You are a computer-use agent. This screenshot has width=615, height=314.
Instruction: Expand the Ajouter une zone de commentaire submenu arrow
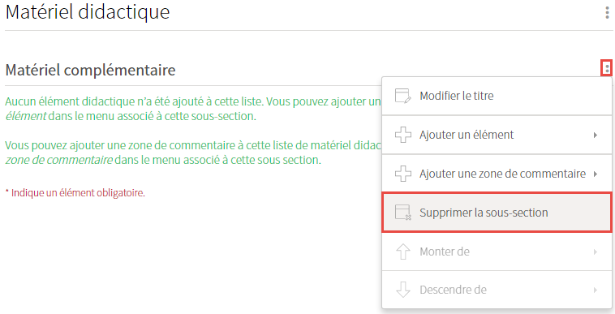pos(596,174)
